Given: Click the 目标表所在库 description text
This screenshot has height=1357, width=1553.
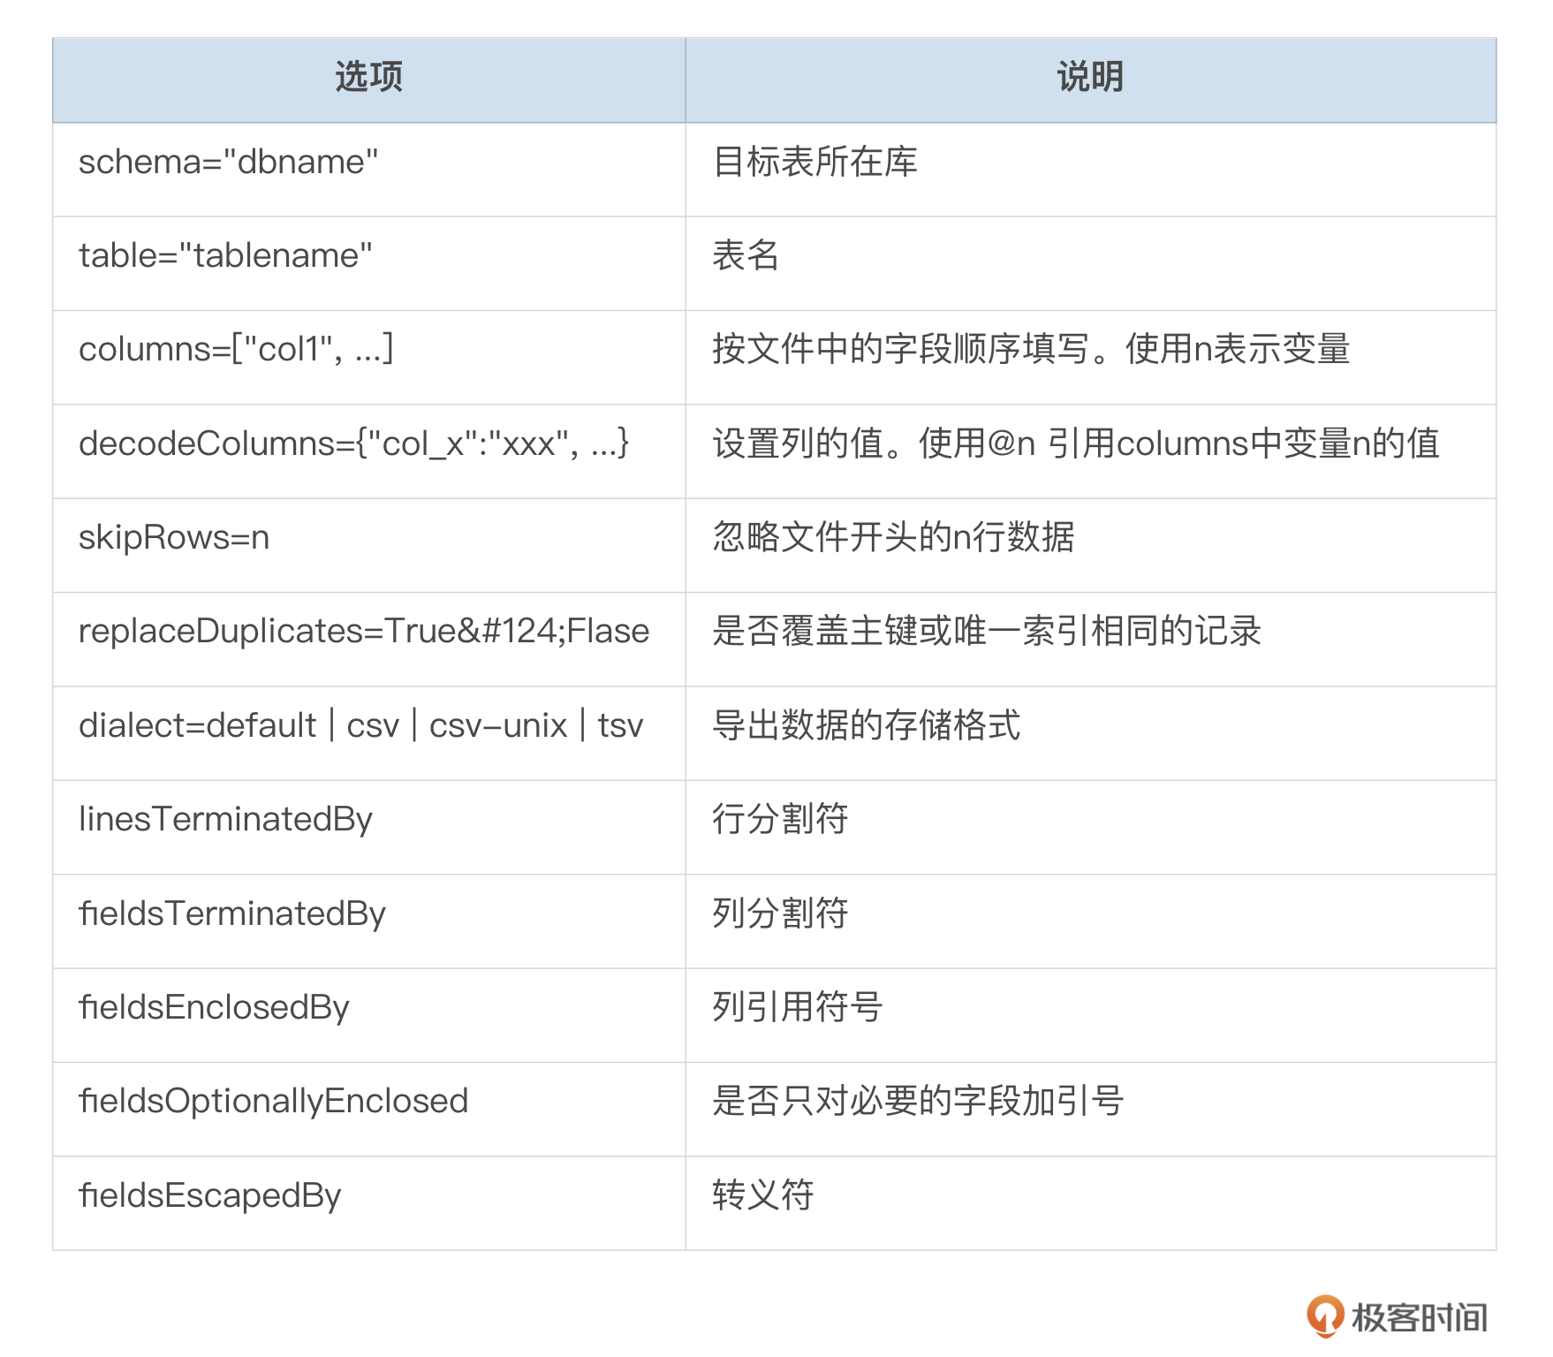Looking at the screenshot, I should tap(814, 163).
